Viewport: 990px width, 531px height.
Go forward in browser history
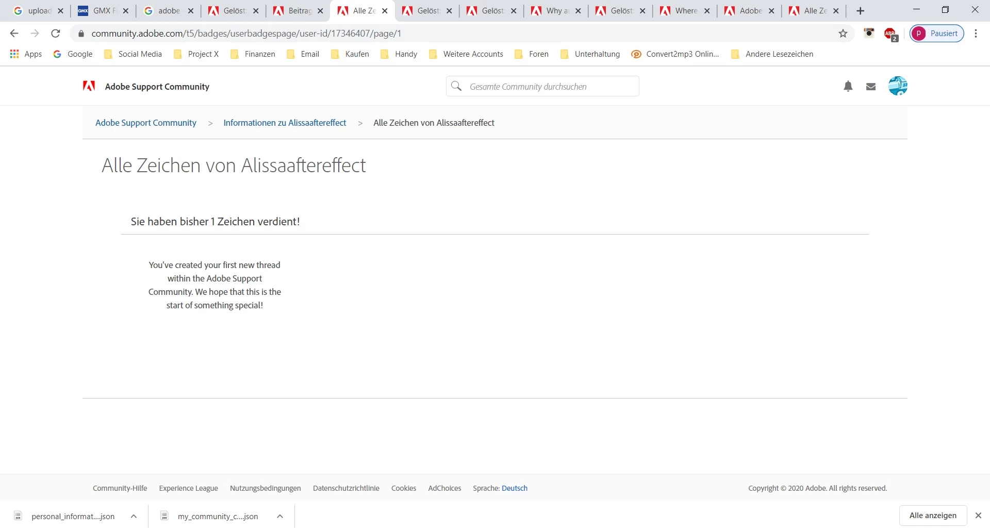click(x=35, y=34)
